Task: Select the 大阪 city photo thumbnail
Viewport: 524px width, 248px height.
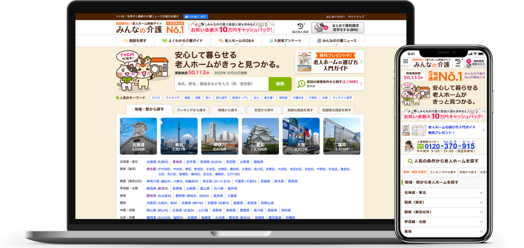Action: pos(301,136)
